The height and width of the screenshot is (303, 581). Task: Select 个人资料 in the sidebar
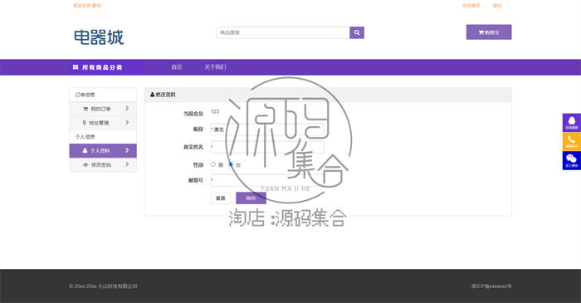pos(103,151)
